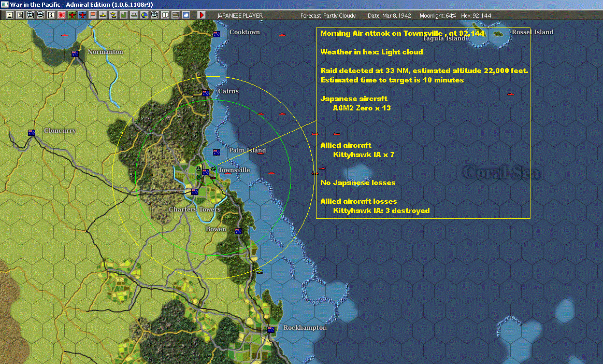Click the 'Kittyhawk IA x 7' entry
Viewport: 603px width, 364px height.
coord(364,155)
